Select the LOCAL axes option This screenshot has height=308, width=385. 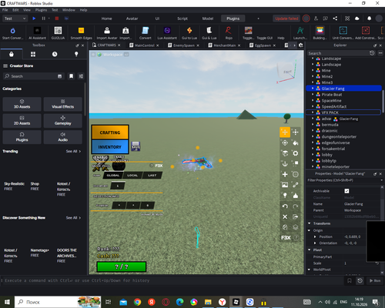pyautogui.click(x=132, y=176)
